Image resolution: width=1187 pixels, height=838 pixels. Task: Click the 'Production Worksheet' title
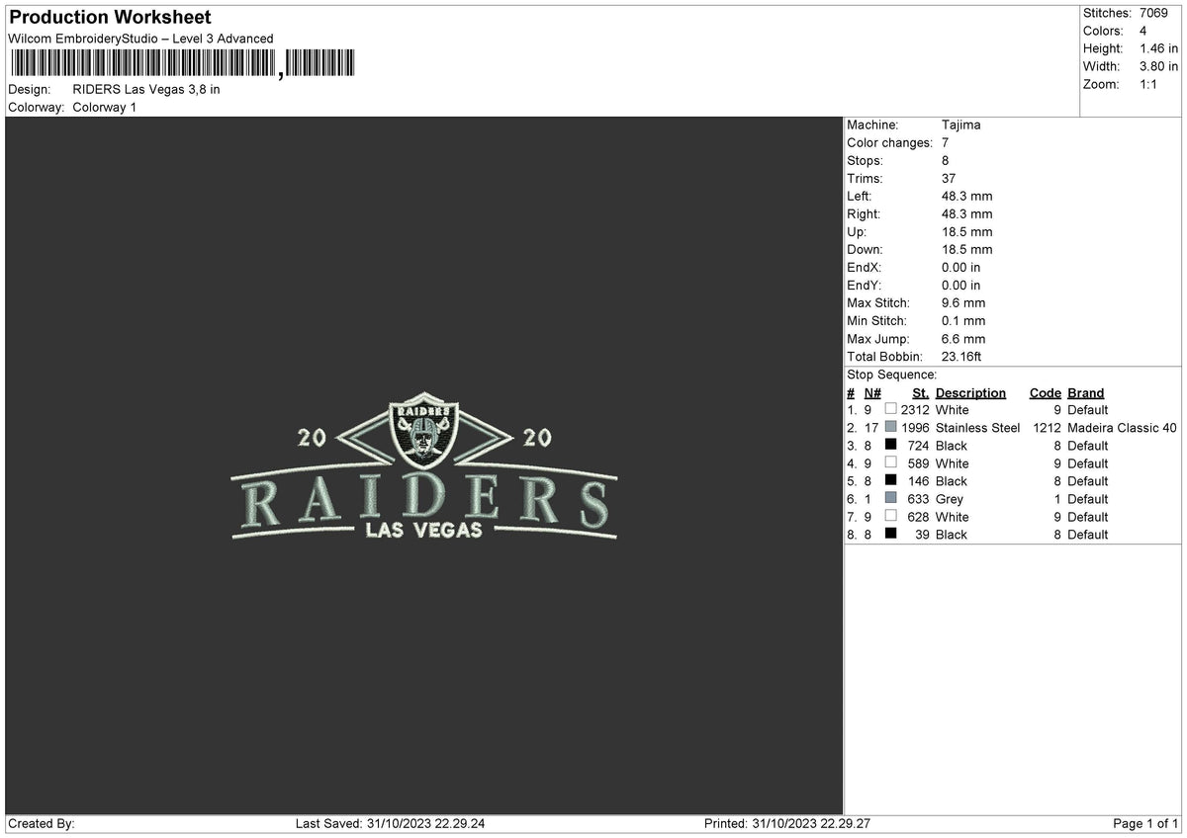(x=110, y=18)
